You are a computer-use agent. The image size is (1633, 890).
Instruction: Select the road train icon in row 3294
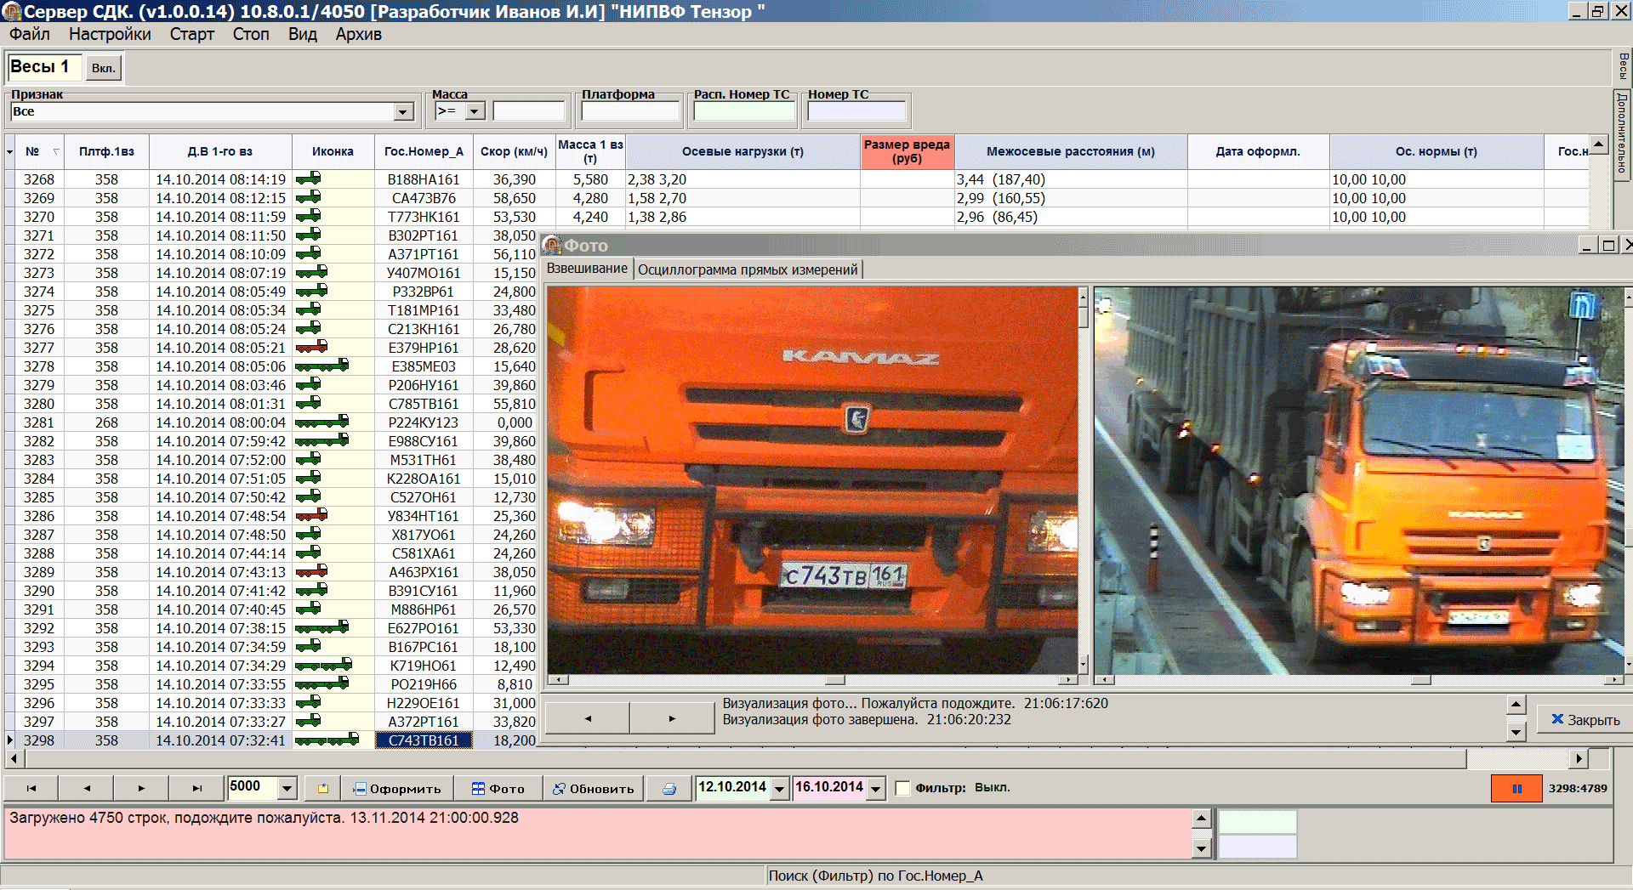[323, 665]
